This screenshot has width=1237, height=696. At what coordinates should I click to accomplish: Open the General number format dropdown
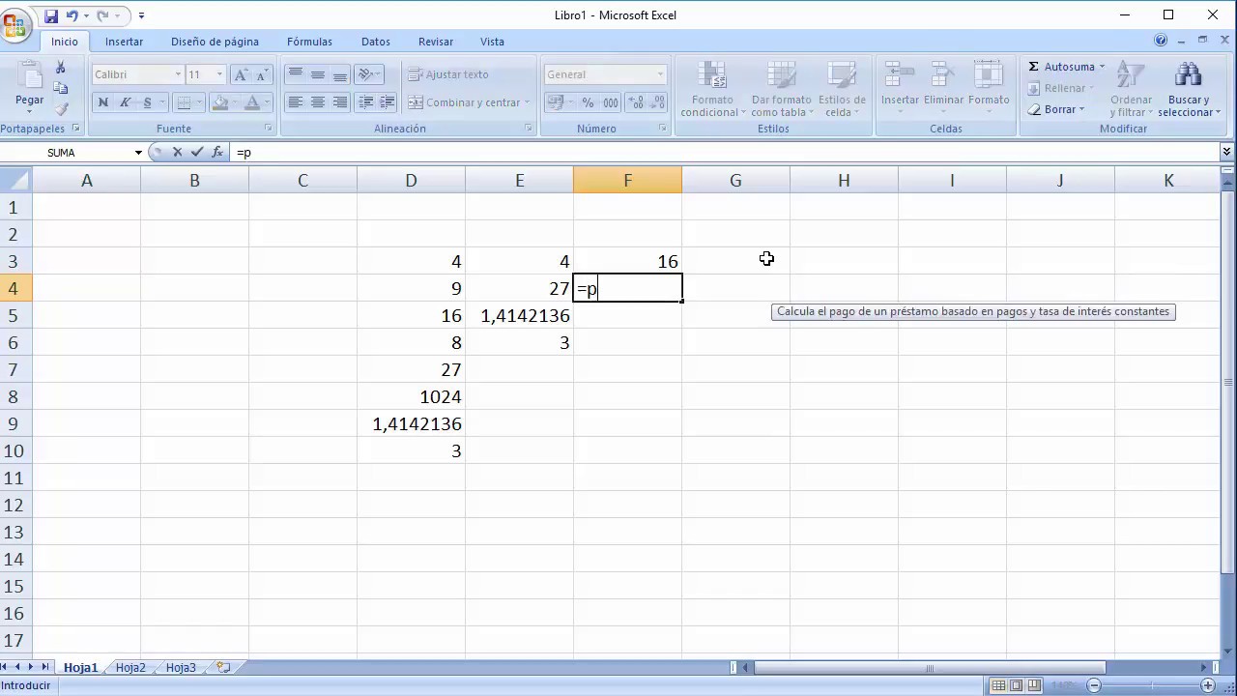pos(660,74)
